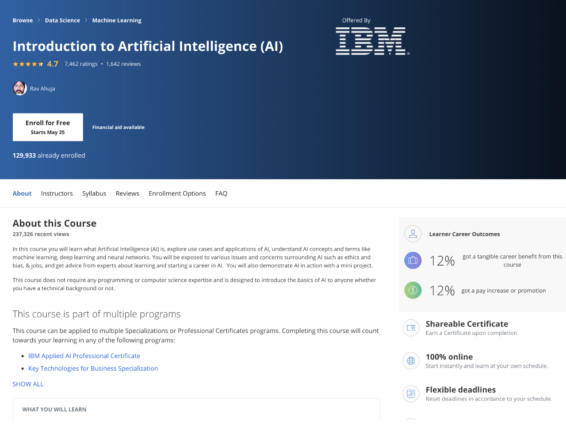Click the star rating icons
This screenshot has height=424, width=566.
pyautogui.click(x=28, y=64)
